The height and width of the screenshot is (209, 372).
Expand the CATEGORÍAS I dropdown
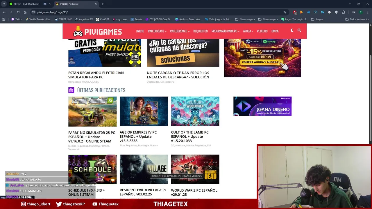pyautogui.click(x=157, y=31)
